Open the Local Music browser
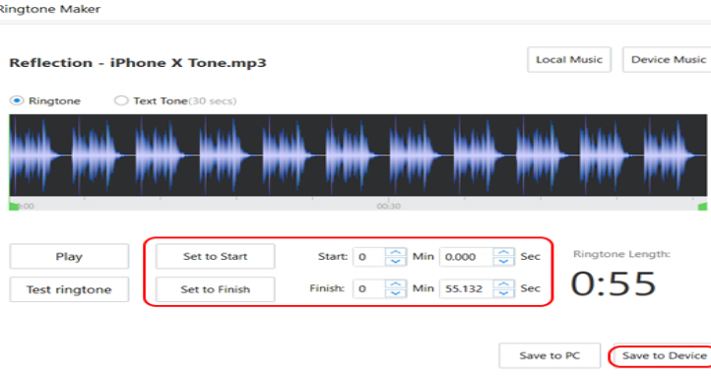The image size is (711, 376). pos(569,60)
